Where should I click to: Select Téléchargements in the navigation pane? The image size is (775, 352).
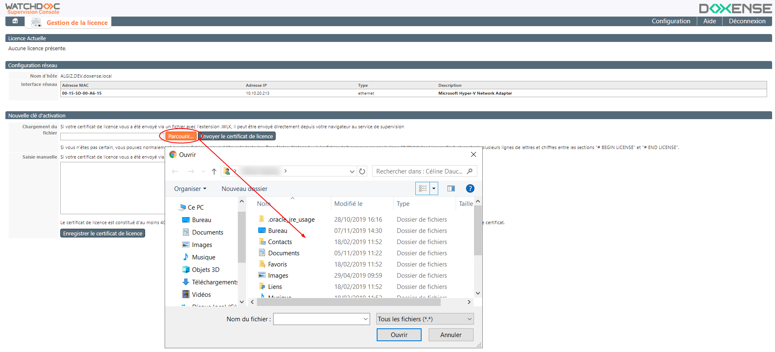coord(214,282)
